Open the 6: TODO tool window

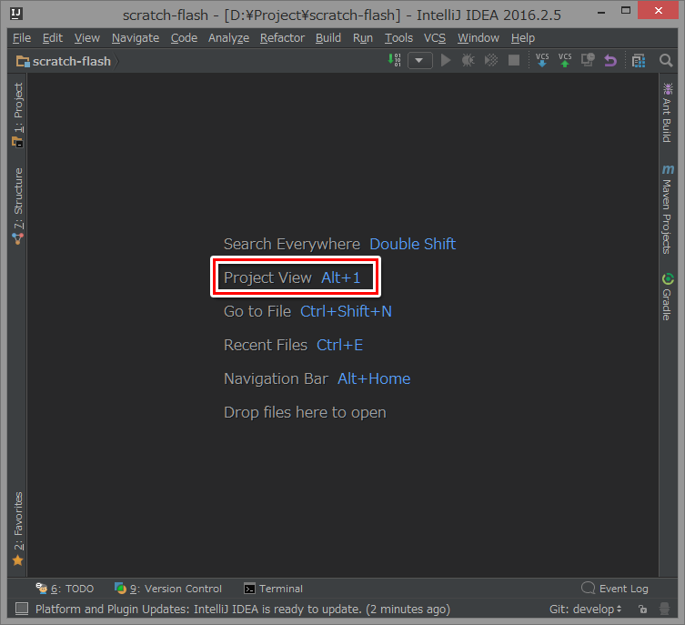click(x=65, y=589)
